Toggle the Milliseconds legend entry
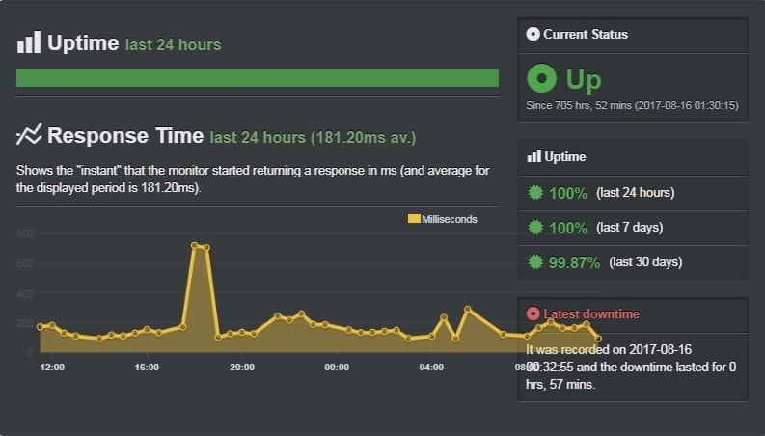Viewport: 765px width, 436px height. (x=443, y=219)
